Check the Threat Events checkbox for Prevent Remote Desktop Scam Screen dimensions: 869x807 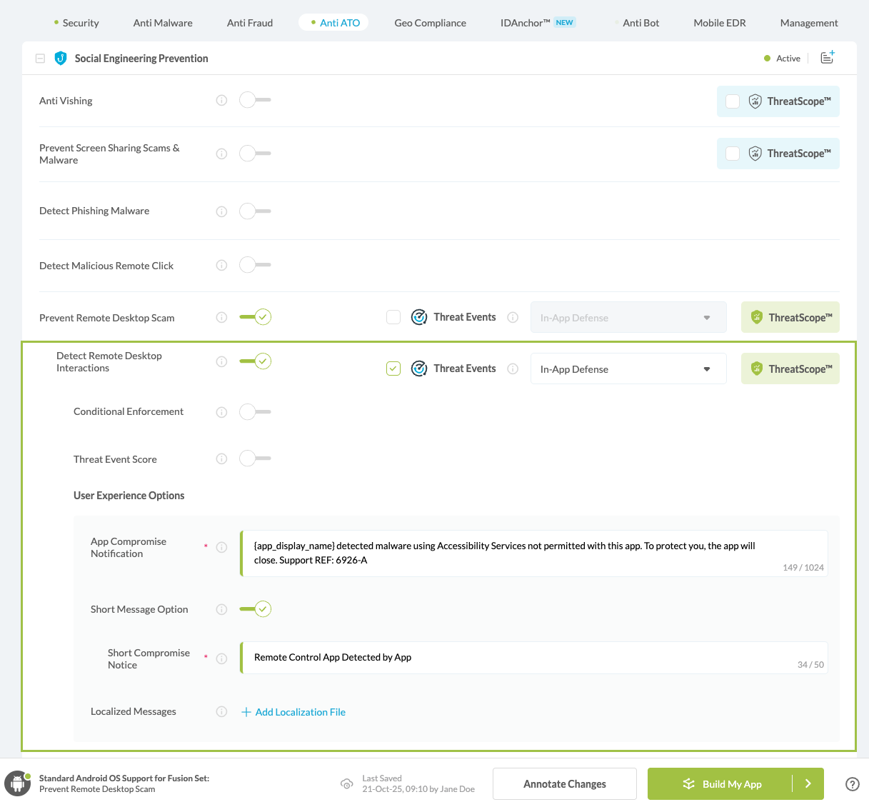click(393, 316)
